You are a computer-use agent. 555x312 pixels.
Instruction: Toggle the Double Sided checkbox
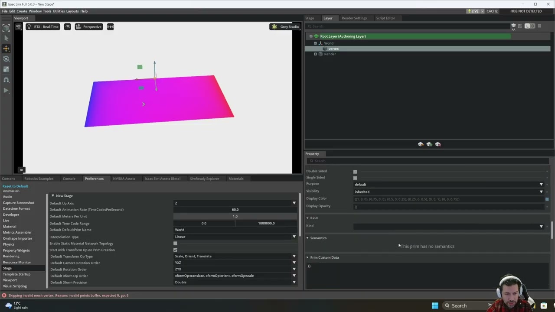355,172
